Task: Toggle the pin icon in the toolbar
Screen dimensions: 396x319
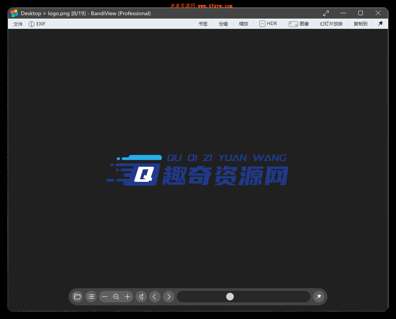Action: [x=380, y=24]
